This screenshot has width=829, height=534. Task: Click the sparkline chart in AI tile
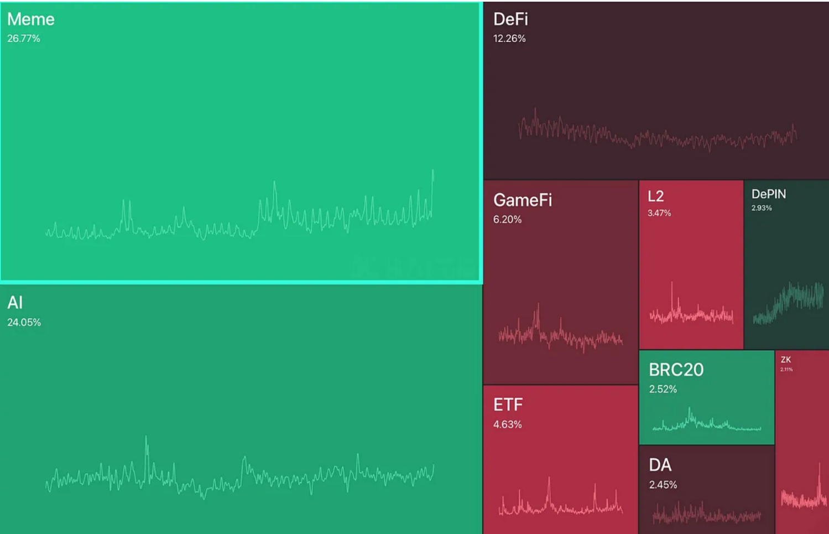(x=239, y=468)
